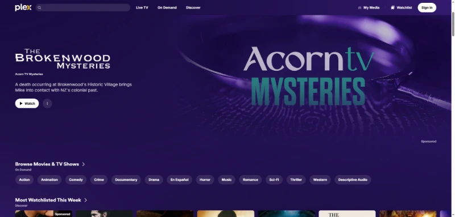
Task: Open the Live TV menu
Action: pyautogui.click(x=142, y=7)
